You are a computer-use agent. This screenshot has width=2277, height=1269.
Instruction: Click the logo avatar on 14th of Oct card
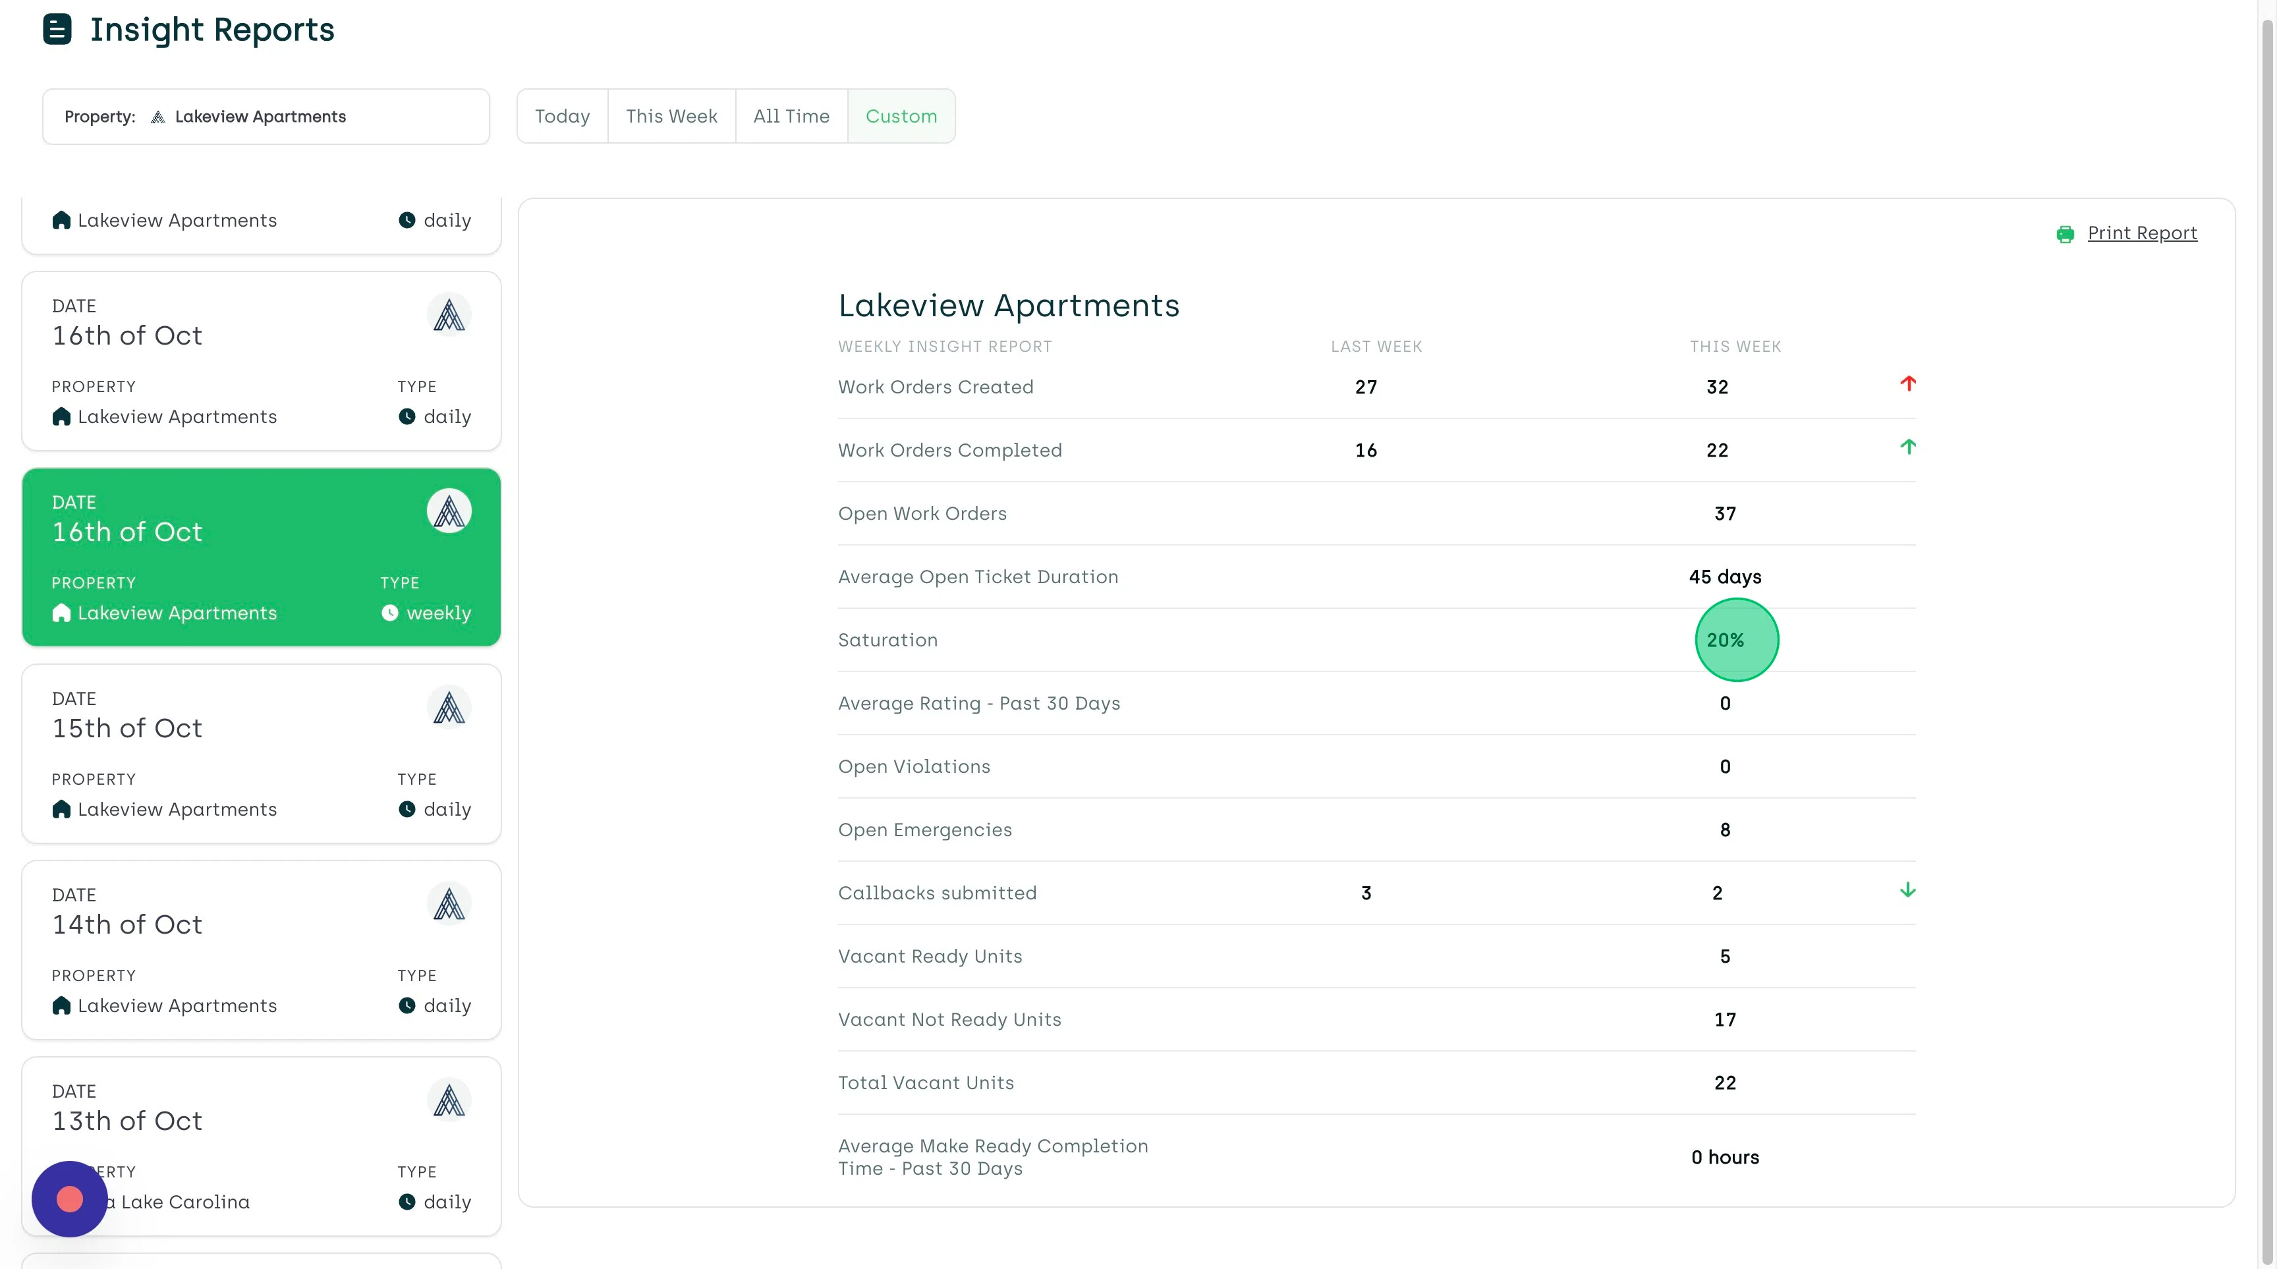click(x=449, y=903)
